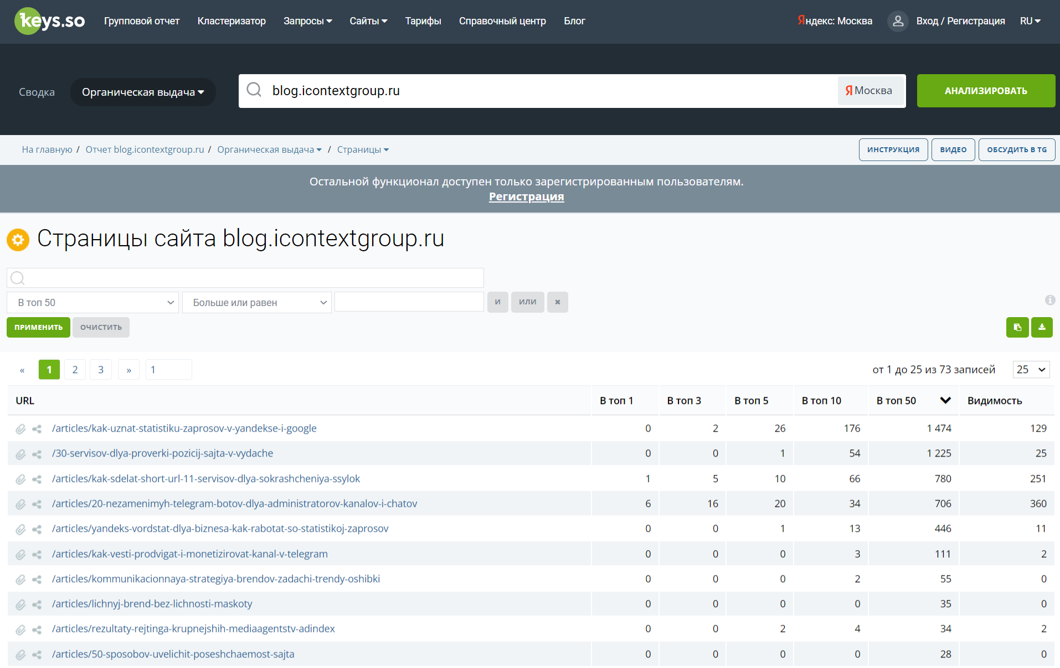1060x668 pixels.
Task: Open Групповой отчет menu item
Action: click(x=142, y=21)
